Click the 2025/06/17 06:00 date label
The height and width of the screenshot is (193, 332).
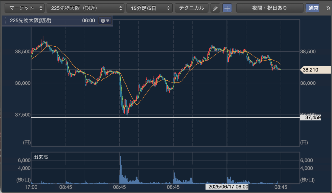[x=227, y=187]
